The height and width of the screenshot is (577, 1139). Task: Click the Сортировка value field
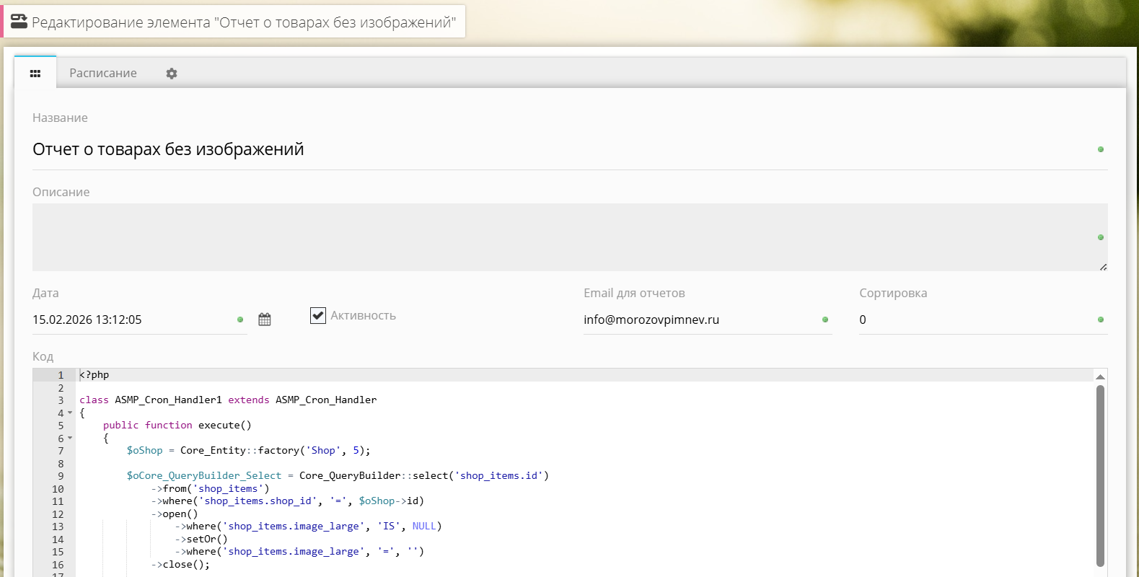974,320
